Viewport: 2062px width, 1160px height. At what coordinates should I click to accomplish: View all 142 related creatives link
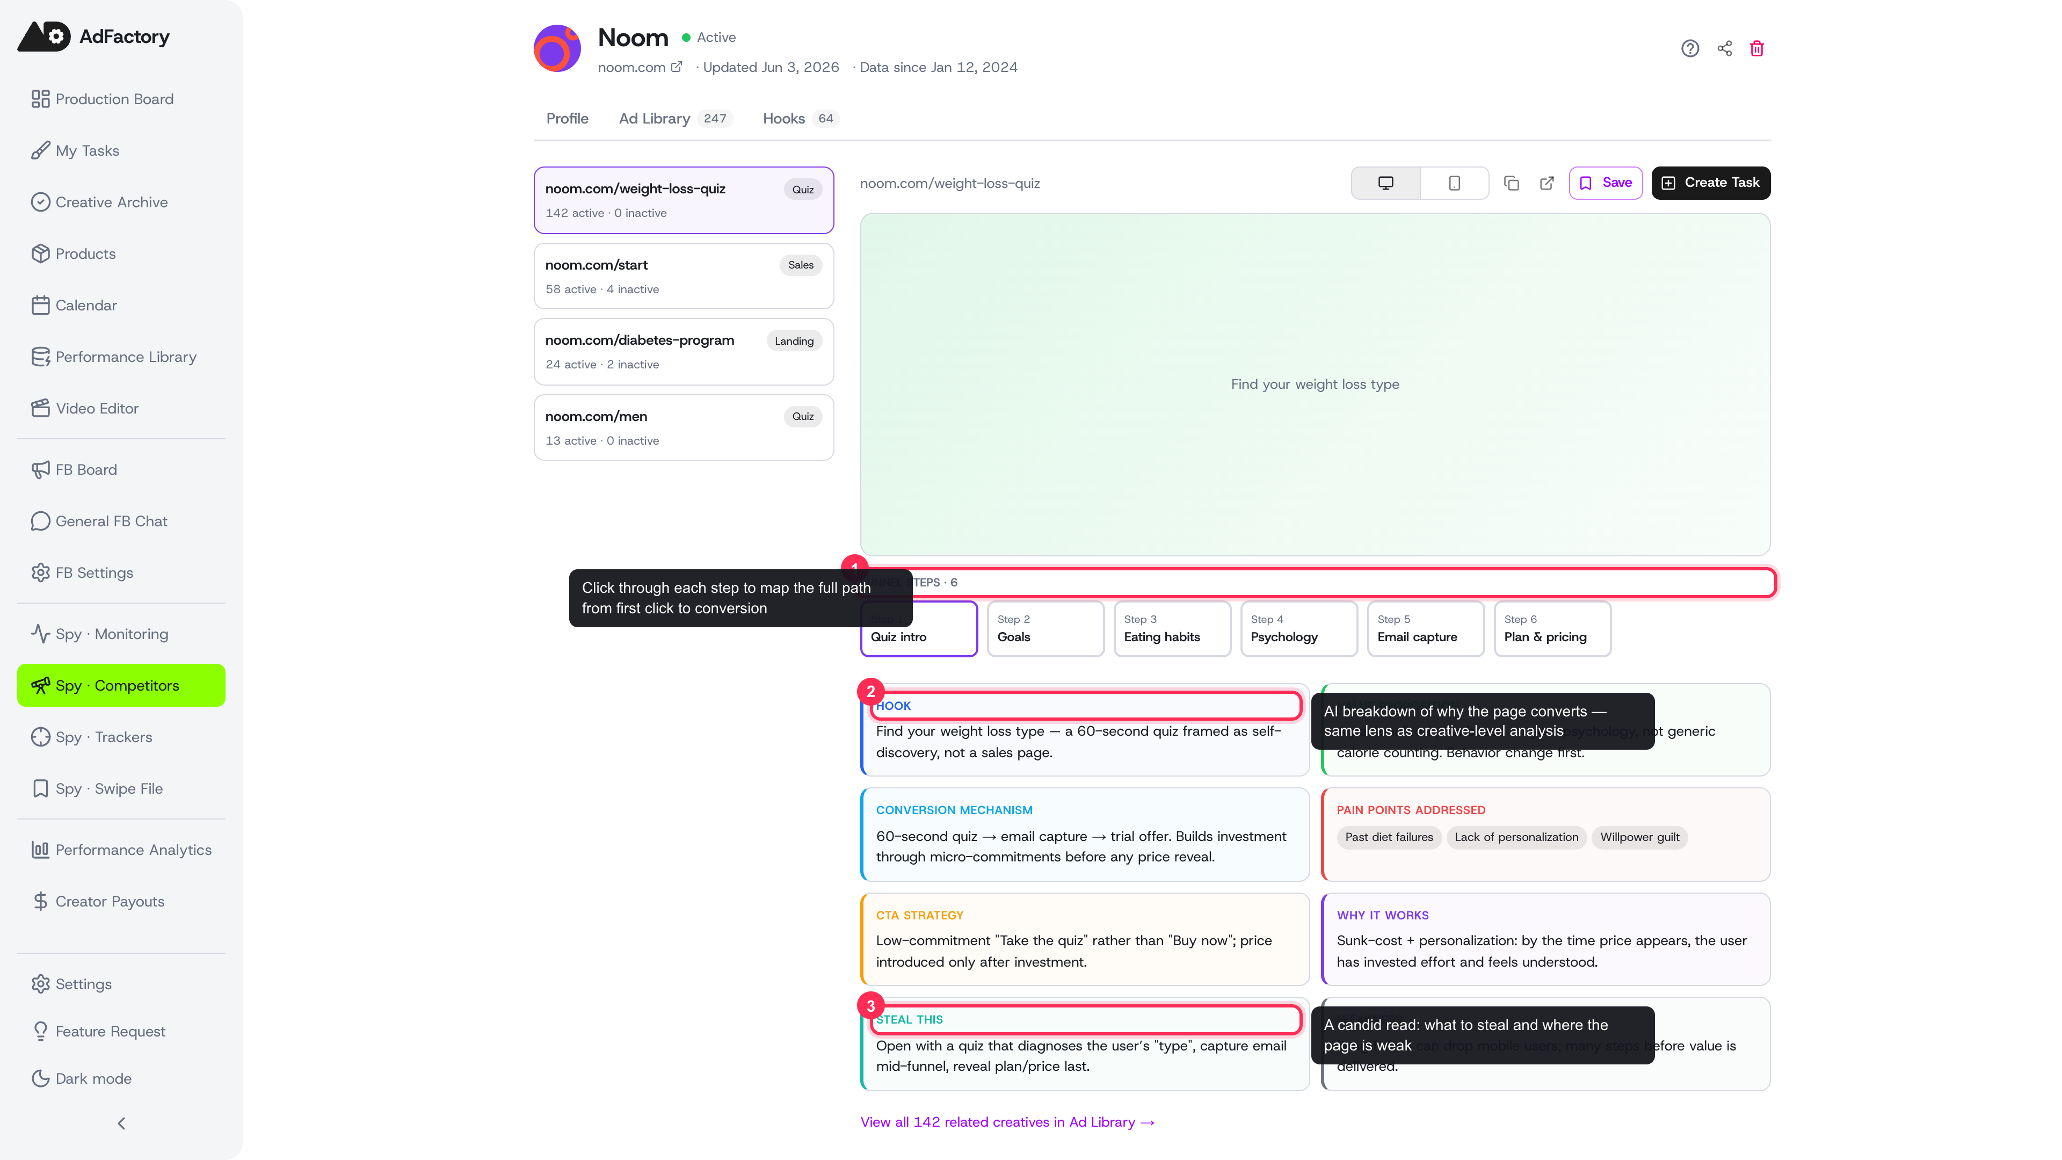[x=1007, y=1122]
